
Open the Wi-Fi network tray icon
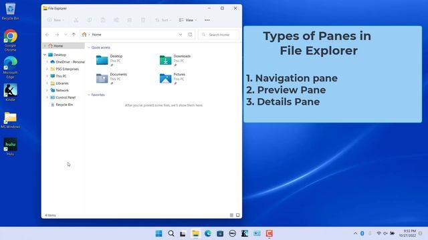click(x=379, y=233)
